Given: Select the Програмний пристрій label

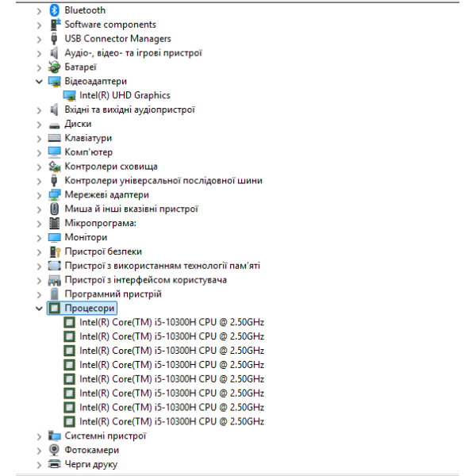Looking at the screenshot, I should click(x=113, y=294).
